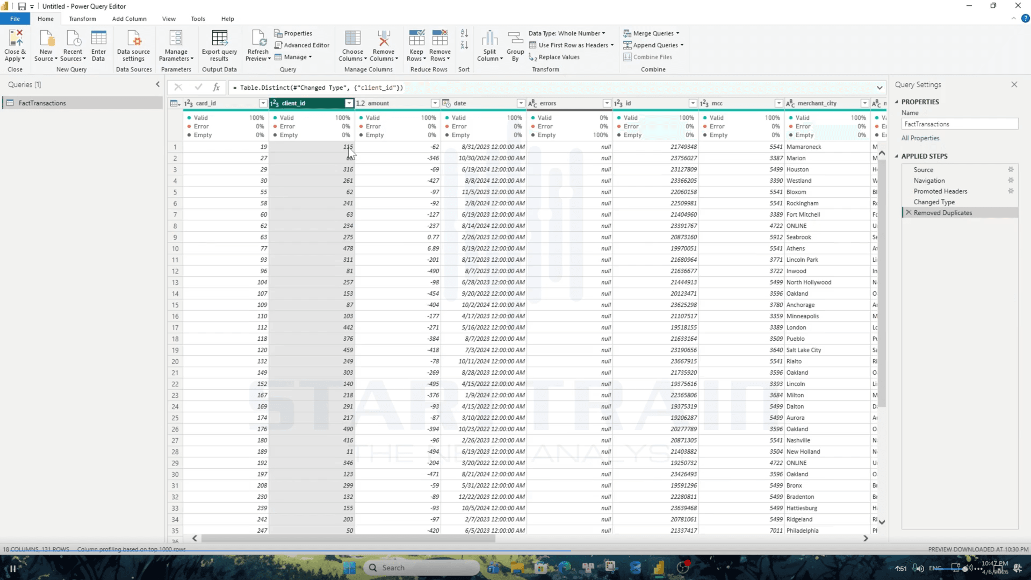This screenshot has height=580, width=1031.
Task: Expand the formula bar
Action: [x=879, y=88]
